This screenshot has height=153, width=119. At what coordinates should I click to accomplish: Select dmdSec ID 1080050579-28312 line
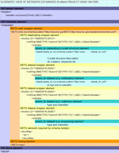[x=38, y=39]
